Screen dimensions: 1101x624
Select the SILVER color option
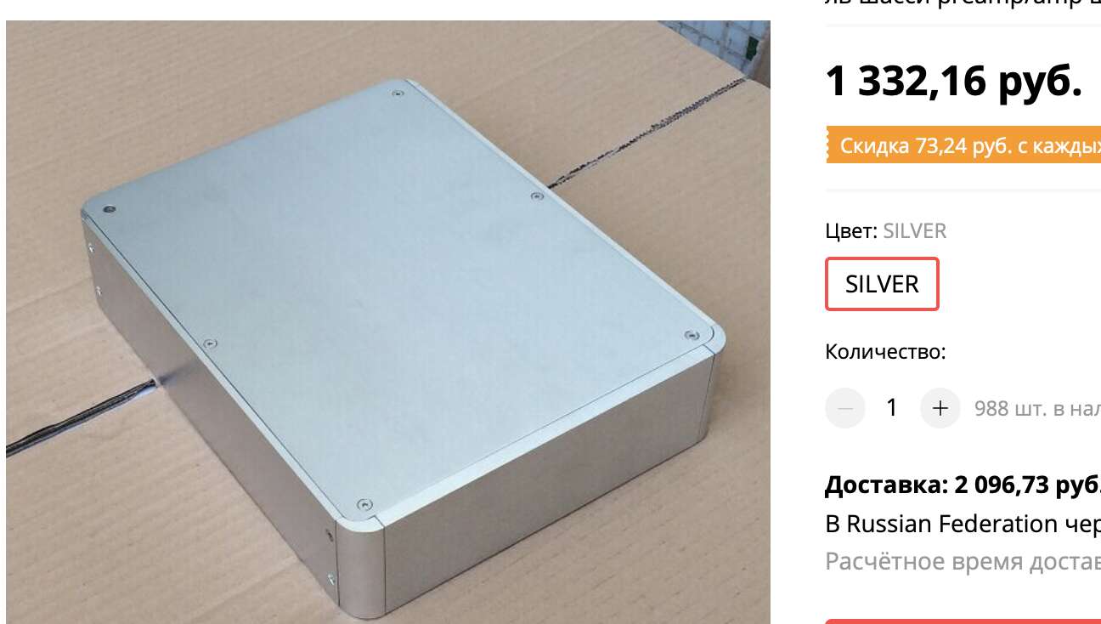coord(882,284)
